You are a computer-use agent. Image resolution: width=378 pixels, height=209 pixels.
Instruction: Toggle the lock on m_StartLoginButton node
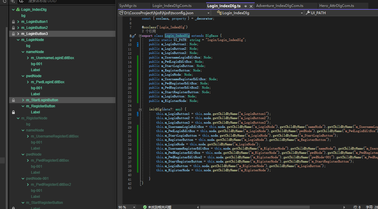click(x=13, y=100)
